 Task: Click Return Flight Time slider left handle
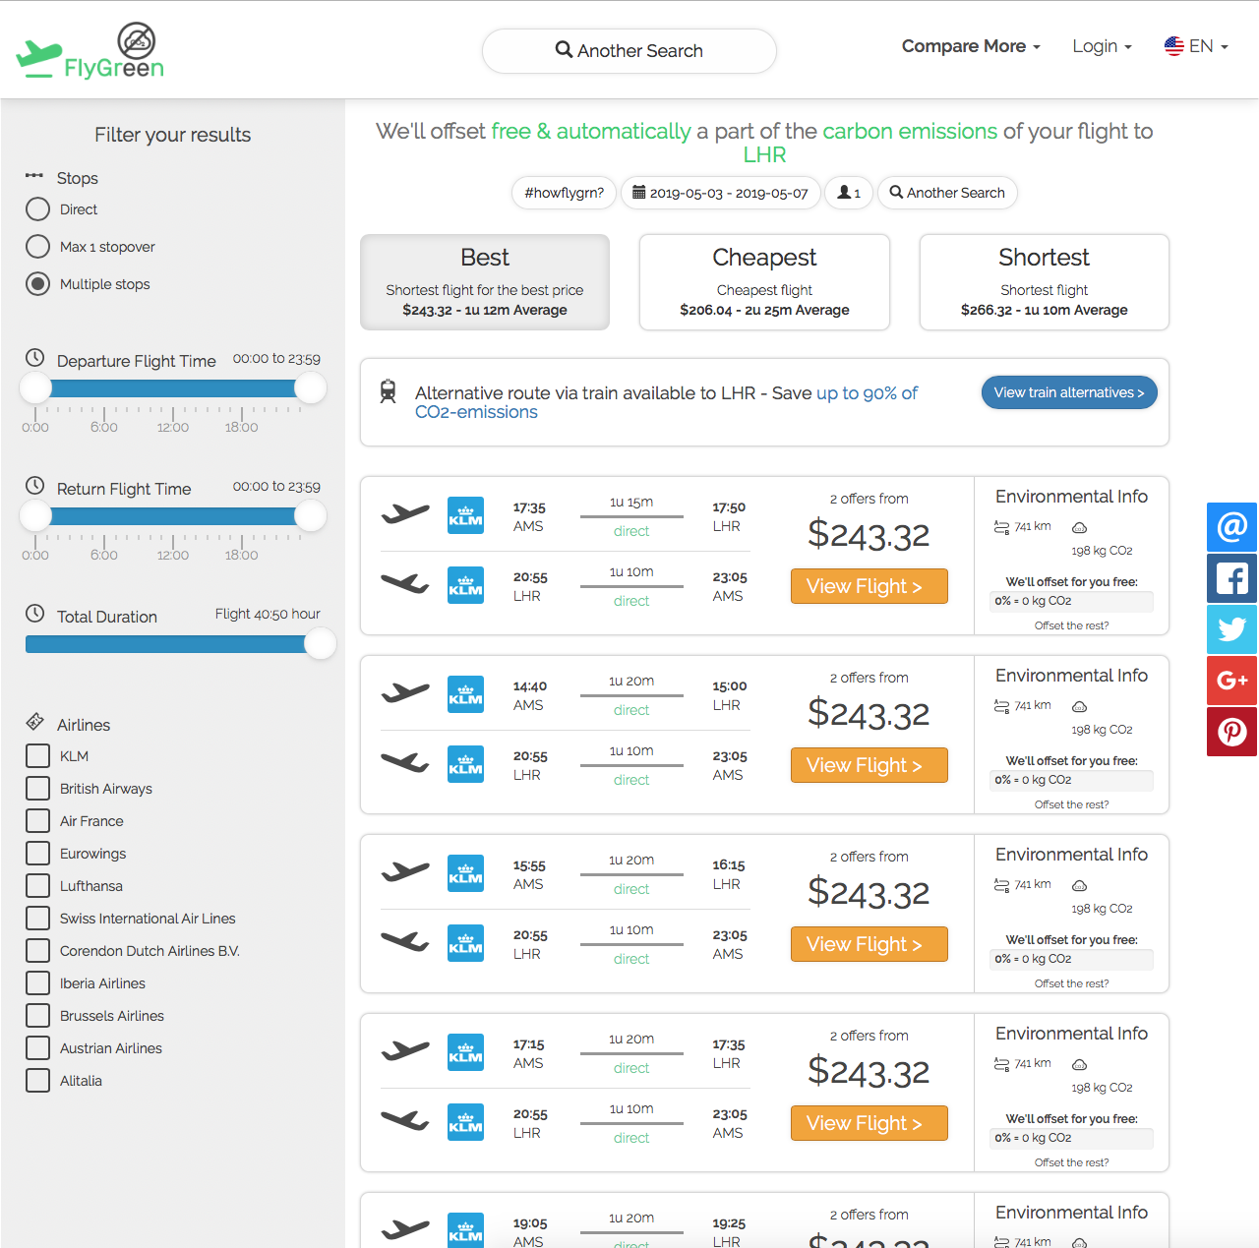tap(35, 516)
